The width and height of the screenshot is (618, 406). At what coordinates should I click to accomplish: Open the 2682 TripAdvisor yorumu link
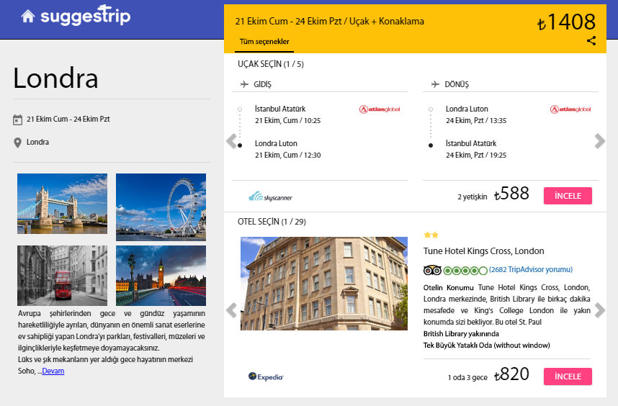click(x=531, y=270)
